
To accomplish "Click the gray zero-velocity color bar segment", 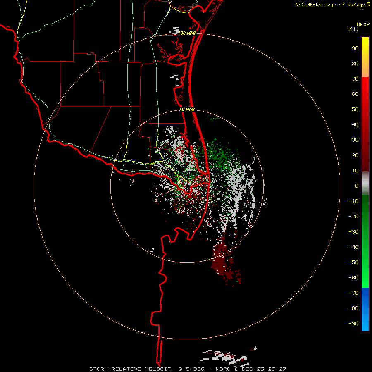I will pyautogui.click(x=365, y=183).
